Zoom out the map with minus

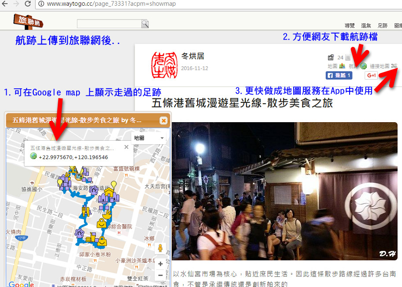(160, 275)
